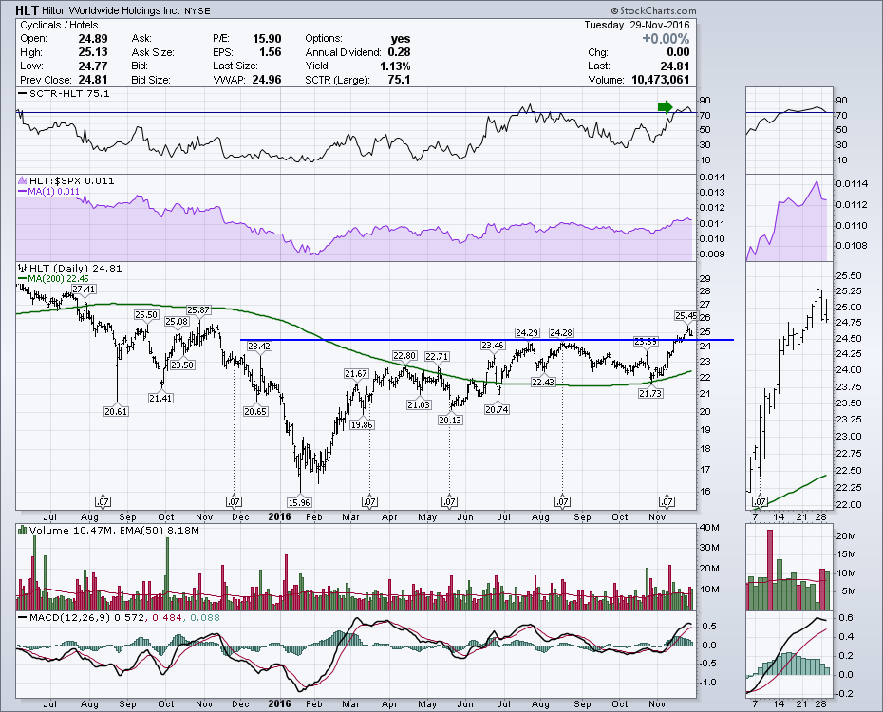
Task: Click the HLT:$SPX legend icon
Action: (x=20, y=180)
